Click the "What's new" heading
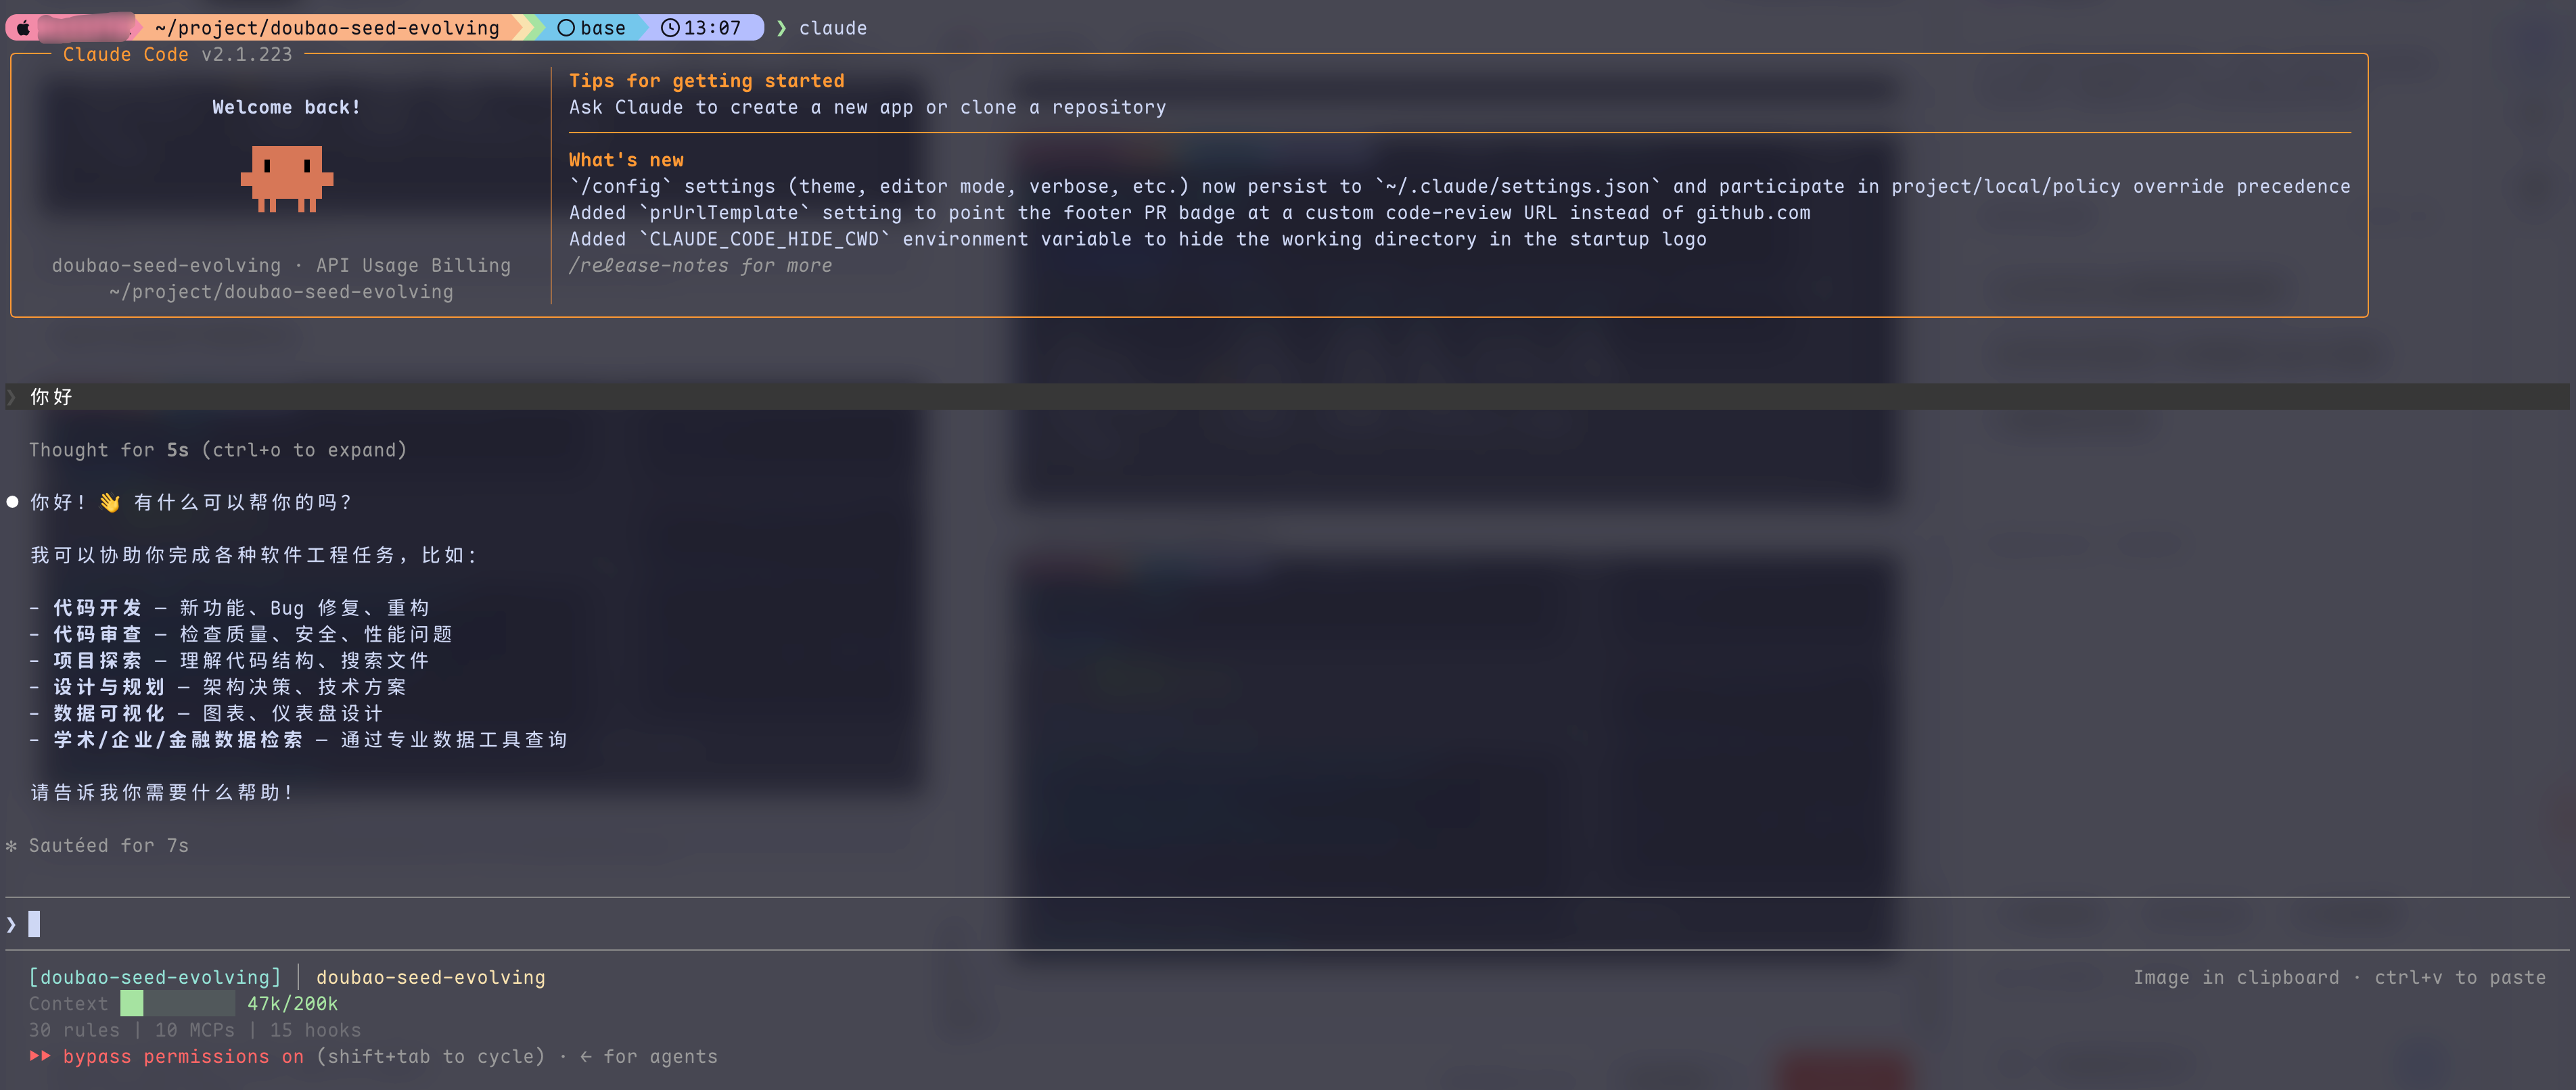2576x1090 pixels. click(627, 160)
